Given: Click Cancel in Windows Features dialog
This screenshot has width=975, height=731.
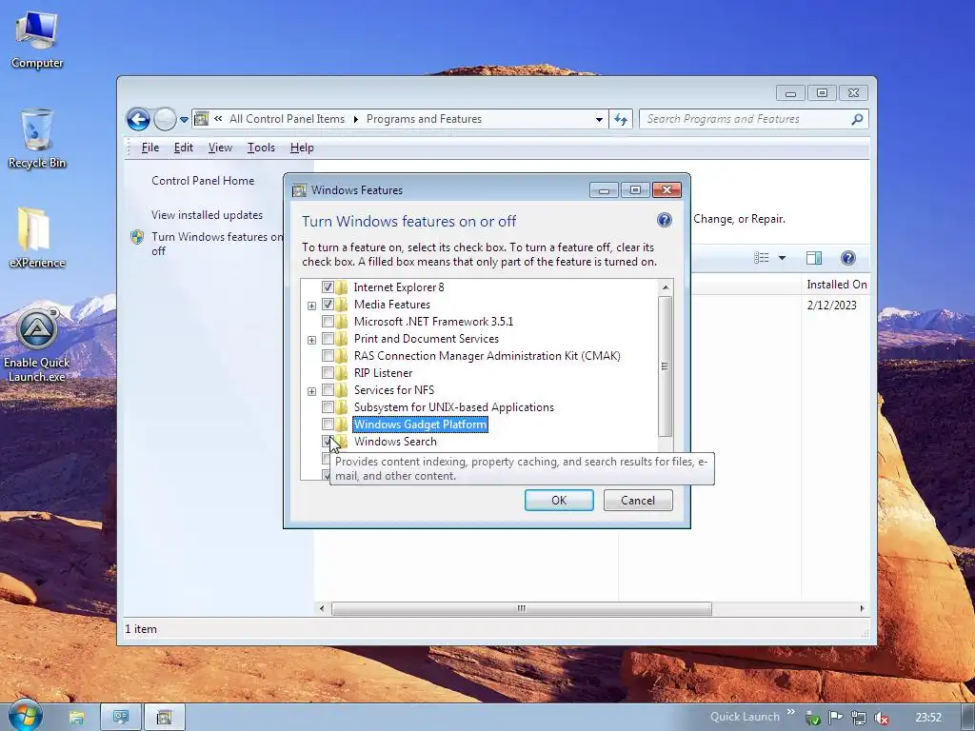Looking at the screenshot, I should point(638,501).
